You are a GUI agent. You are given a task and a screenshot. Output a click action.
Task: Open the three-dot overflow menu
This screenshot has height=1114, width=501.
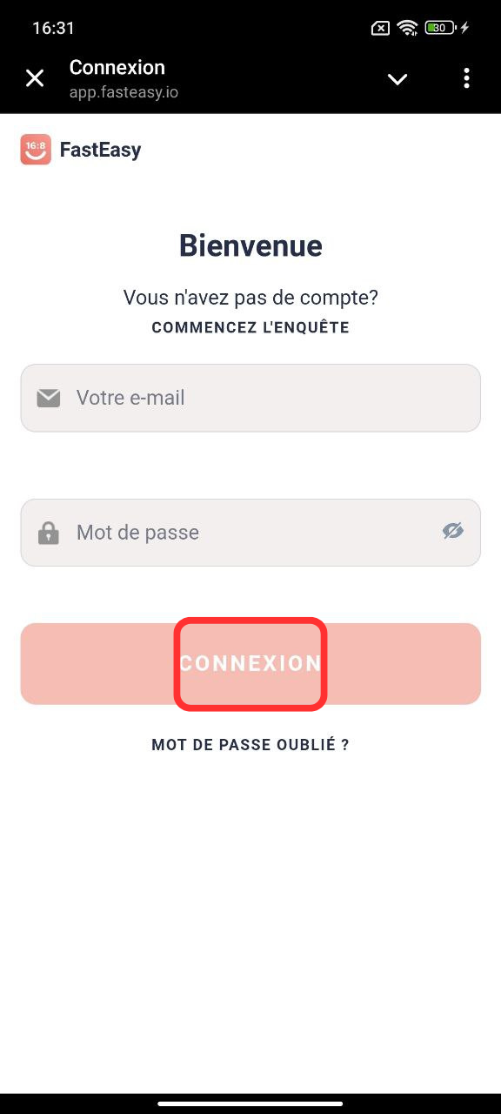coord(467,79)
